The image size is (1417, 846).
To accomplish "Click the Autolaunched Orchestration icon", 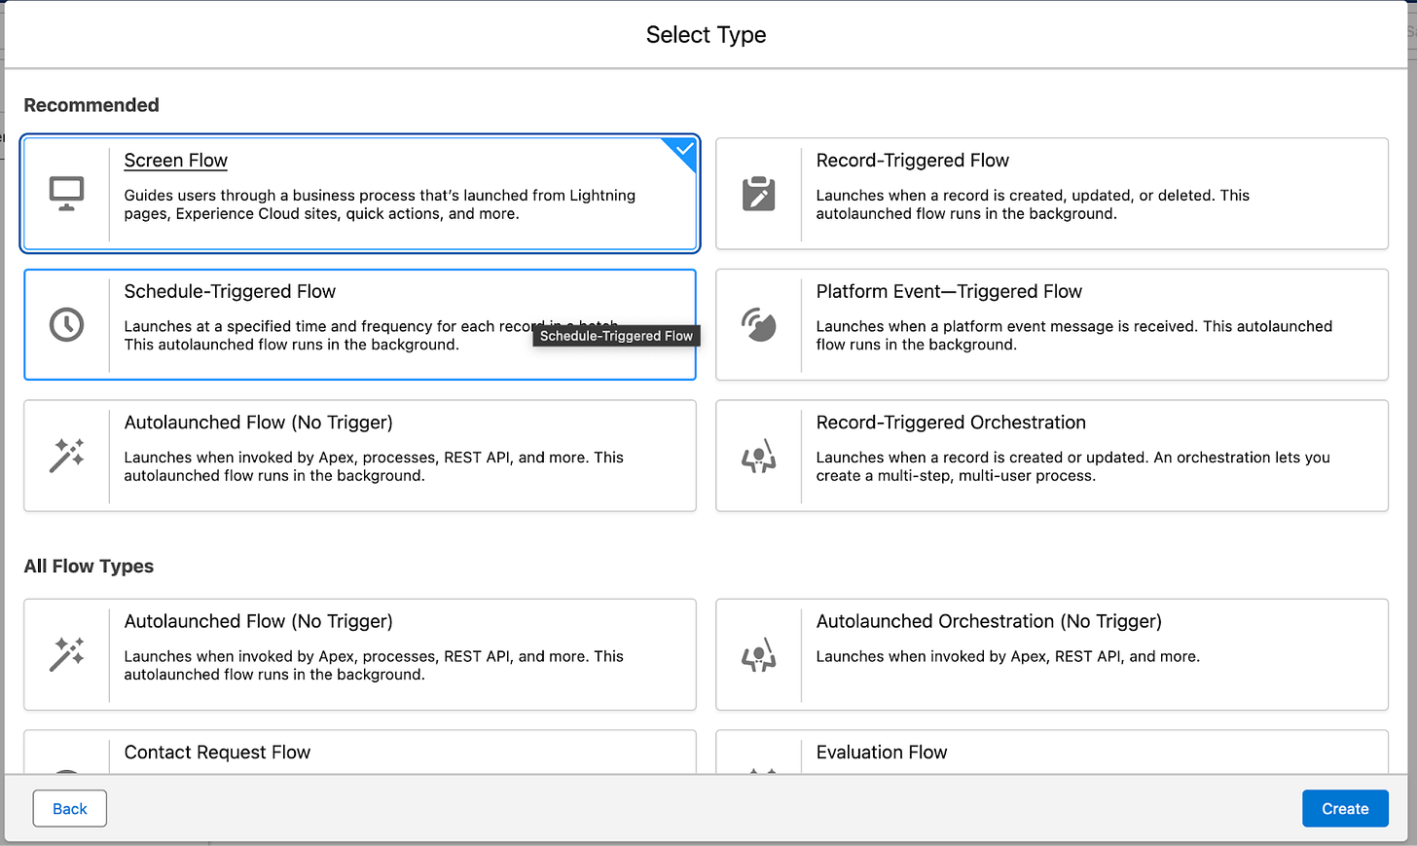I will point(759,654).
